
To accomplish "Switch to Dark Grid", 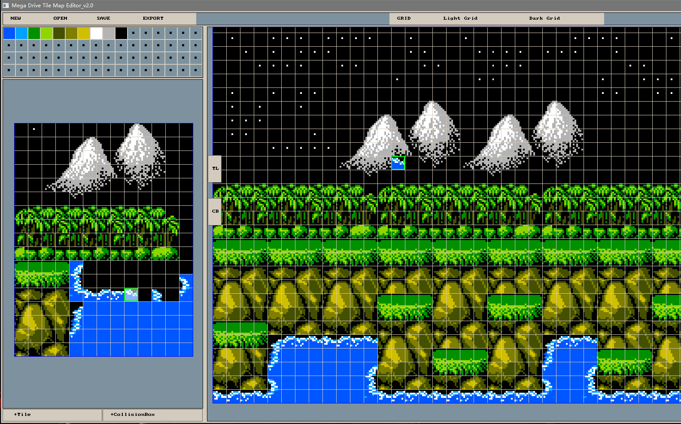I will [544, 18].
